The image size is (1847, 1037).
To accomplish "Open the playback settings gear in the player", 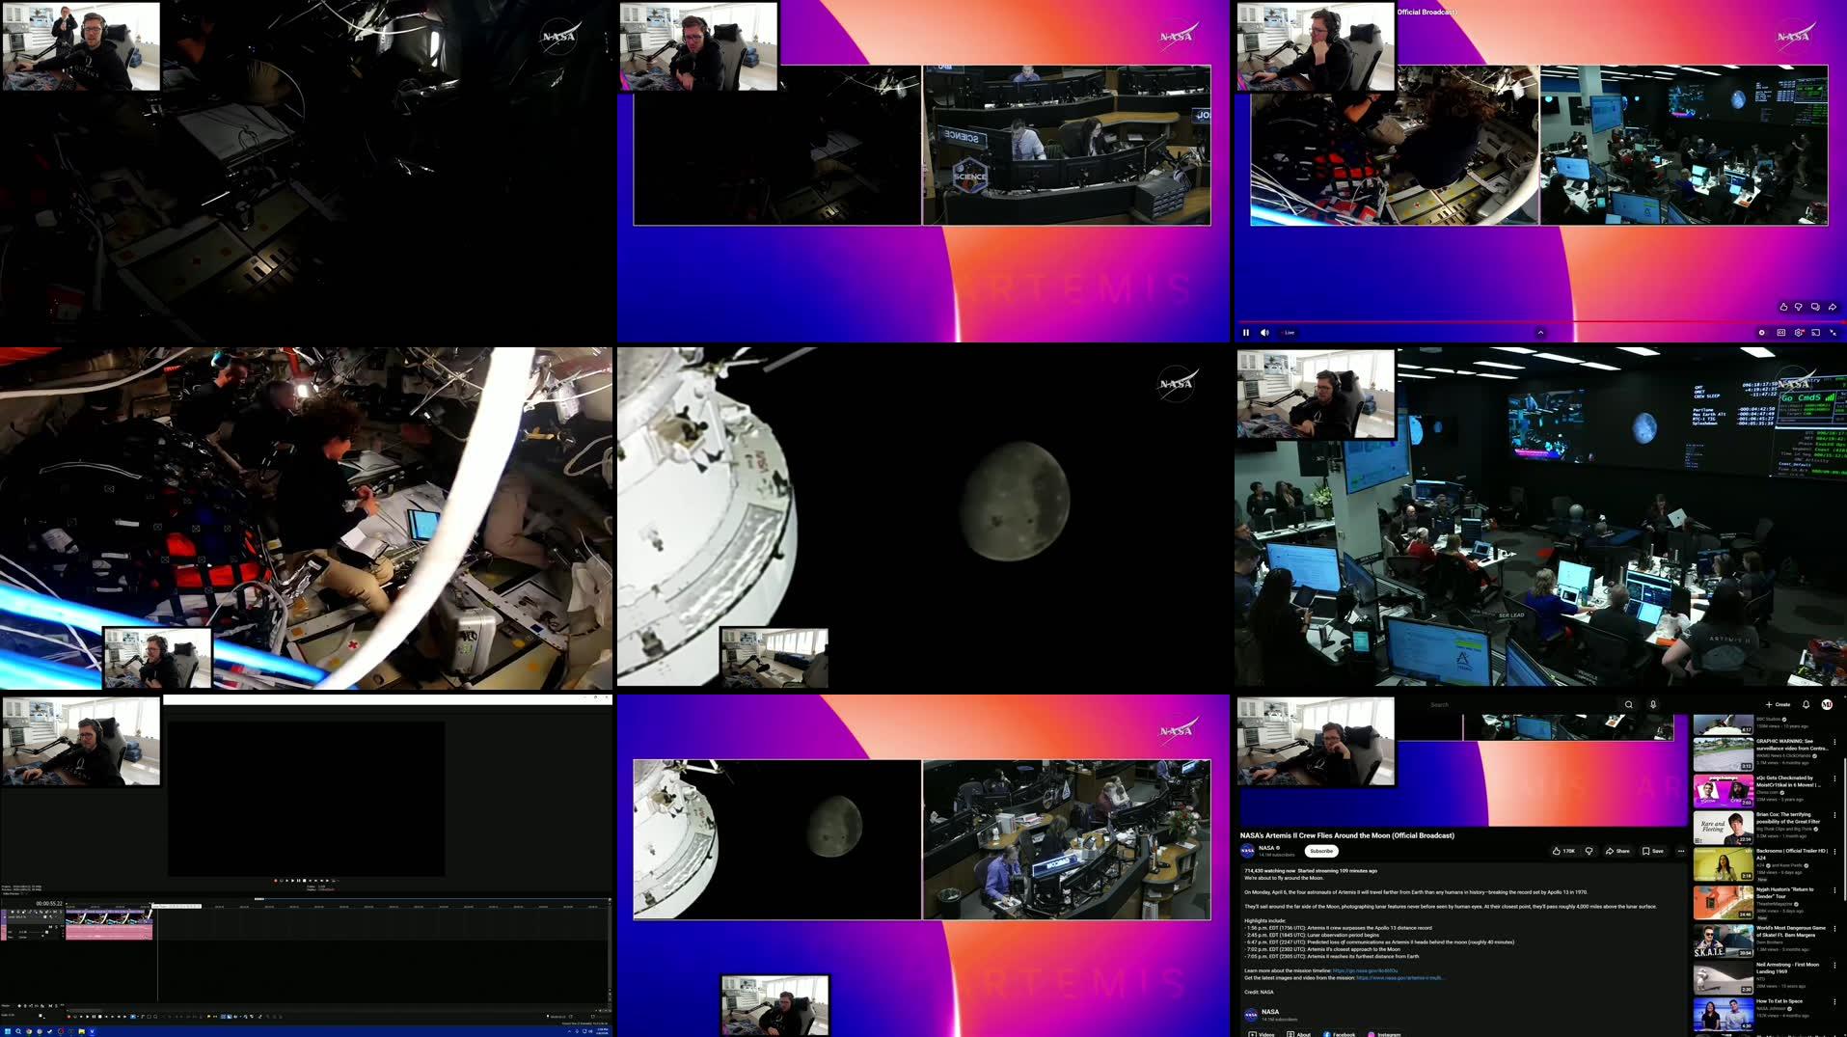I will coord(1799,332).
